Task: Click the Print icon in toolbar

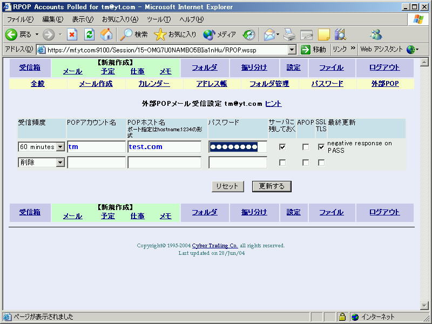Action: tap(289, 35)
